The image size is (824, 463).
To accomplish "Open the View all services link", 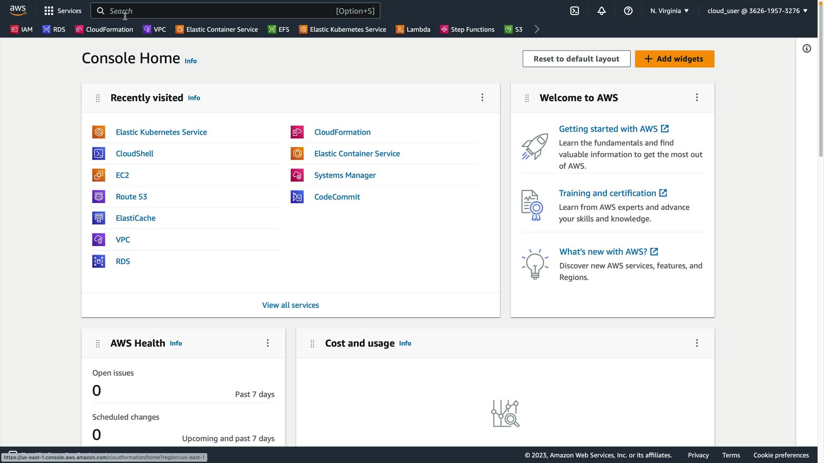I will tap(290, 305).
